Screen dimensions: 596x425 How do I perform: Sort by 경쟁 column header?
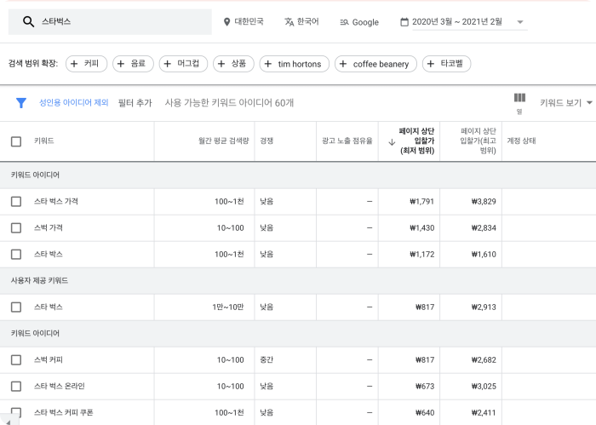266,141
